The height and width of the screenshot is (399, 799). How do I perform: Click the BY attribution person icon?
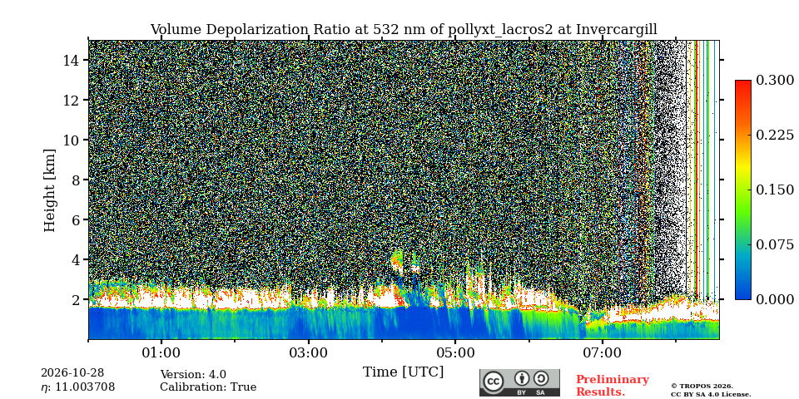[521, 378]
